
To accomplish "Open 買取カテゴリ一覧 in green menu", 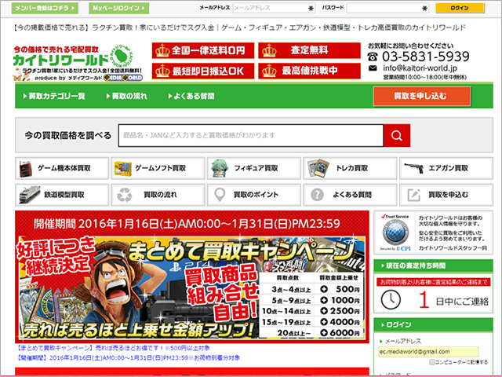I will pos(54,96).
